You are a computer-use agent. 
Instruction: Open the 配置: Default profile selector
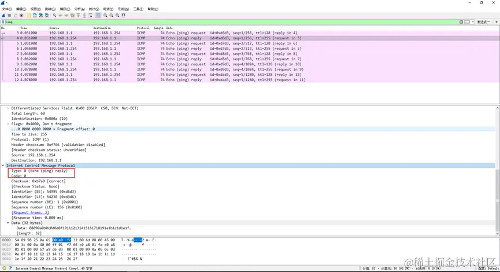[x=489, y=269]
